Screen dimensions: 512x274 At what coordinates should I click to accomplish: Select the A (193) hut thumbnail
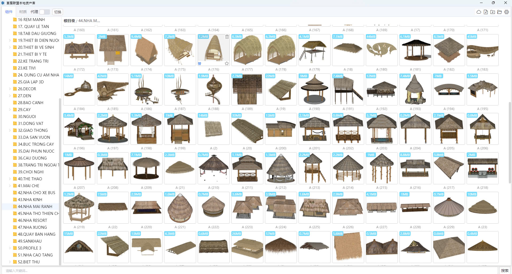pyautogui.click(x=415, y=89)
